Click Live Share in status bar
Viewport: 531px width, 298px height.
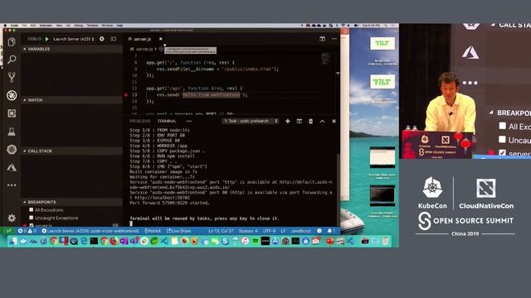pos(179,231)
